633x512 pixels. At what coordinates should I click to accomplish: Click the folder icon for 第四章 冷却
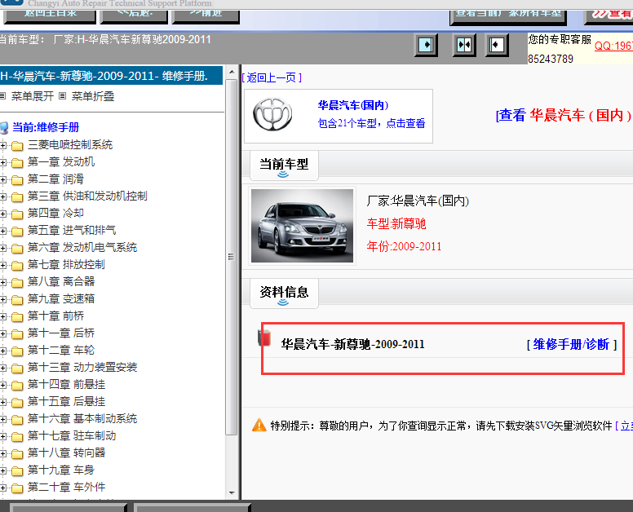point(17,214)
